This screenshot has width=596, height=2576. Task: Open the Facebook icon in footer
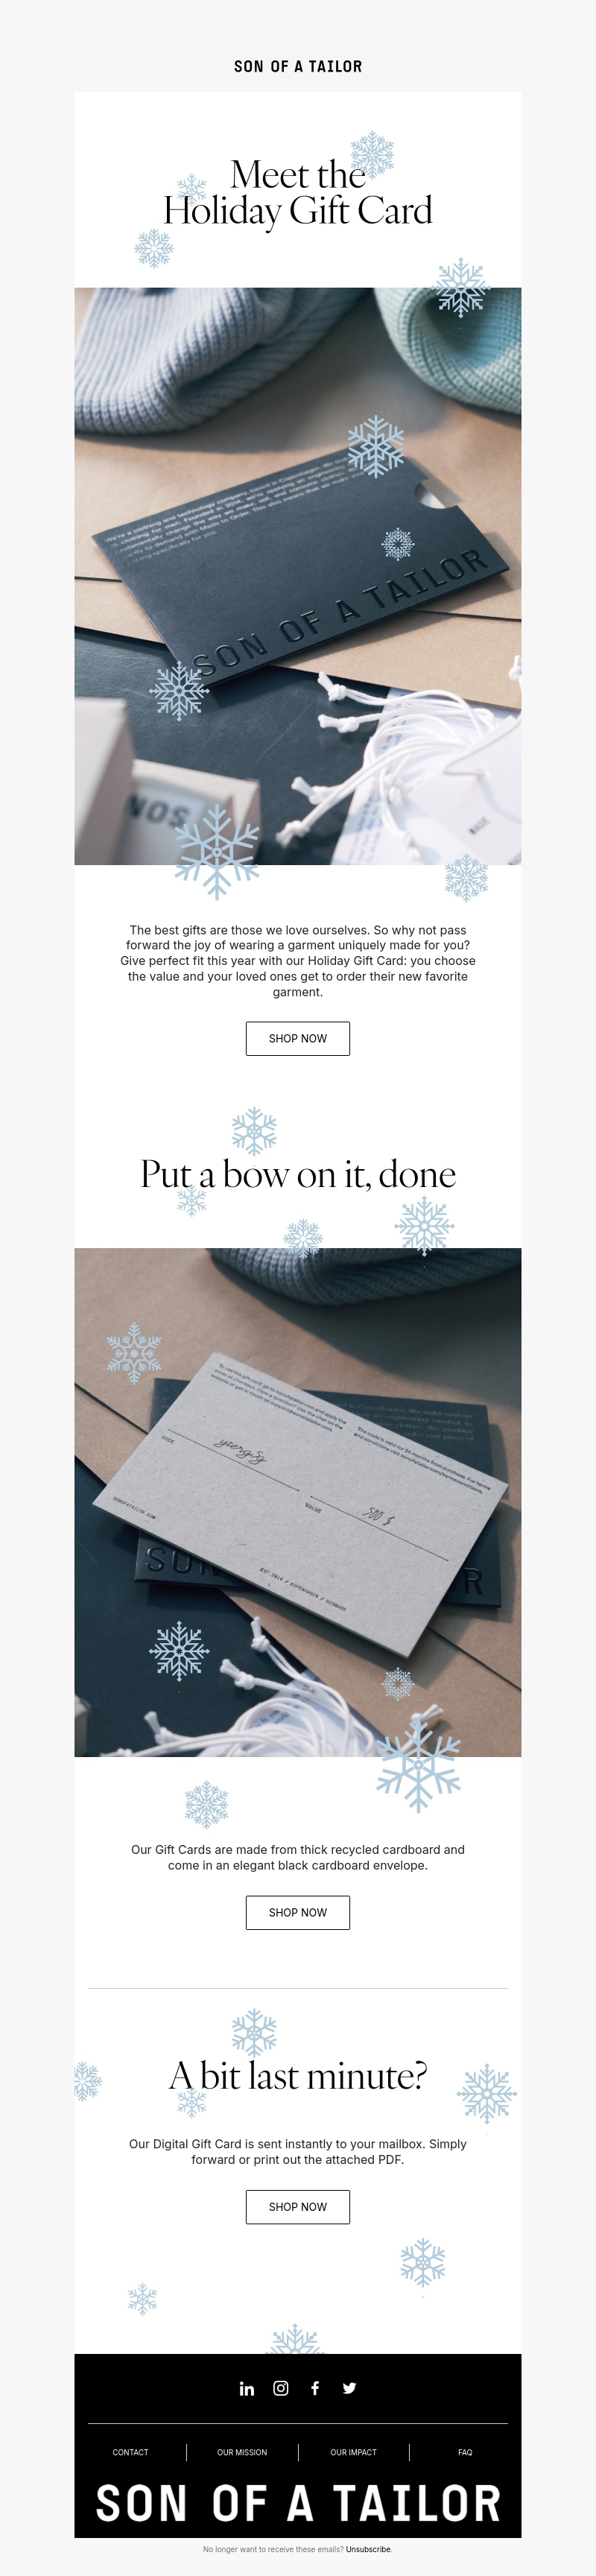tap(315, 2388)
